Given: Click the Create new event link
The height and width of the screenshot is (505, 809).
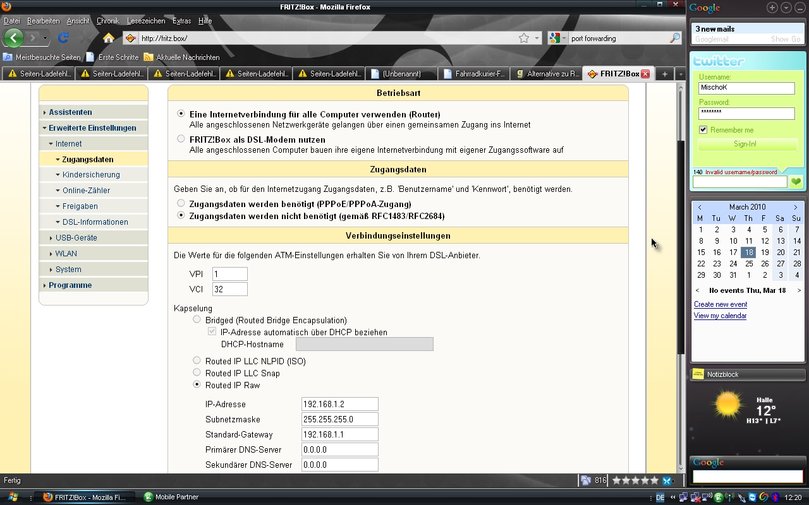Looking at the screenshot, I should (721, 304).
